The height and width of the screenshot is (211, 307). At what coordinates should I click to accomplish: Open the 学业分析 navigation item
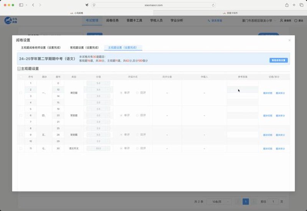tap(177, 20)
